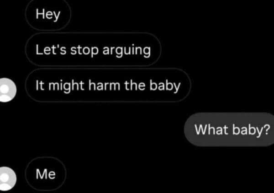Tap the word "might" in the received bubble
Image resolution: width=274 pixels, height=193 pixels.
66,86
